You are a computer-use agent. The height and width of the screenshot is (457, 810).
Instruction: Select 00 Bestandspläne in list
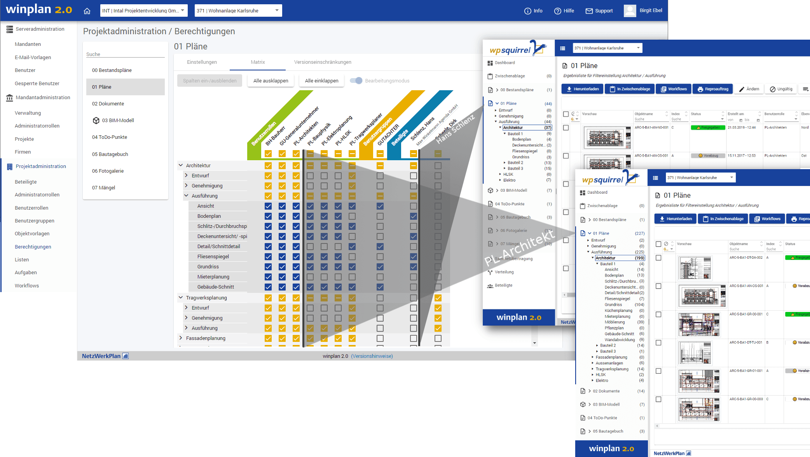point(126,70)
